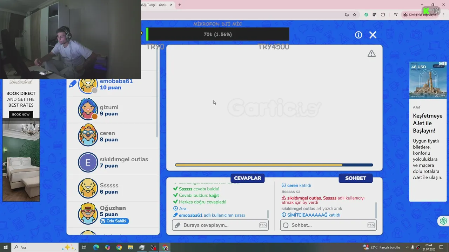Click the speech bubble icon in chat field
449x252 pixels.
pos(286,225)
